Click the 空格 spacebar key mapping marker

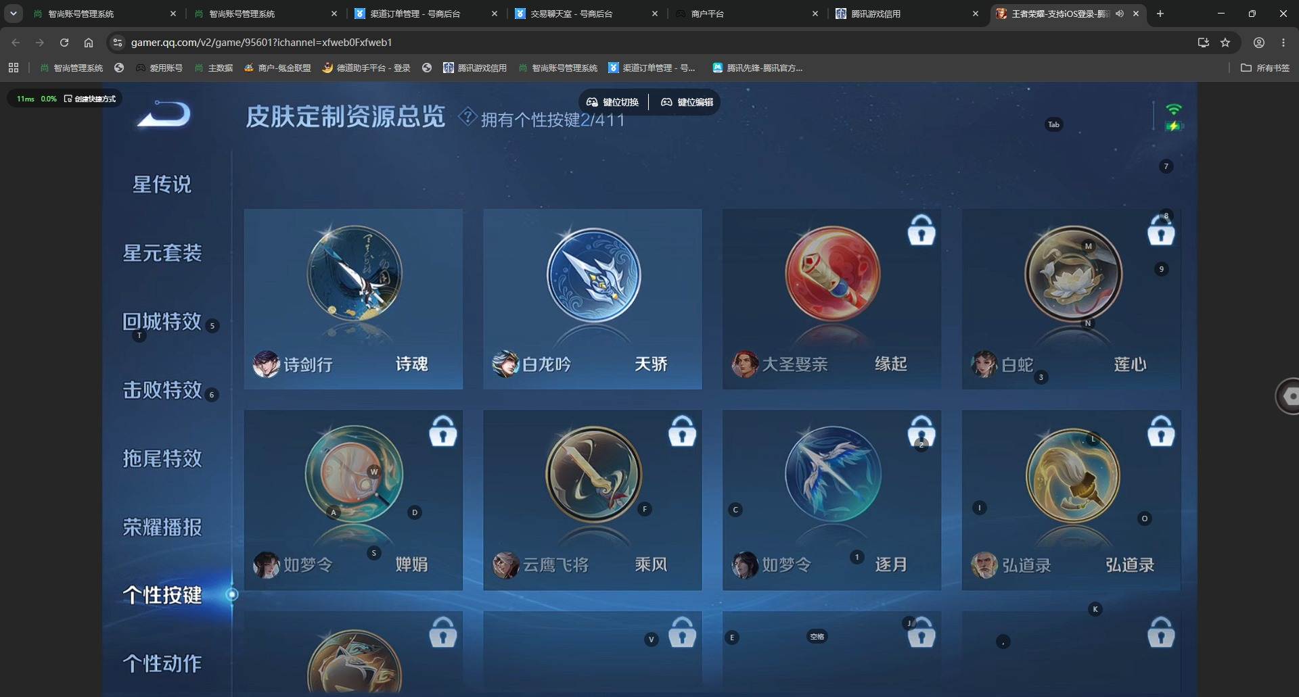pos(817,636)
